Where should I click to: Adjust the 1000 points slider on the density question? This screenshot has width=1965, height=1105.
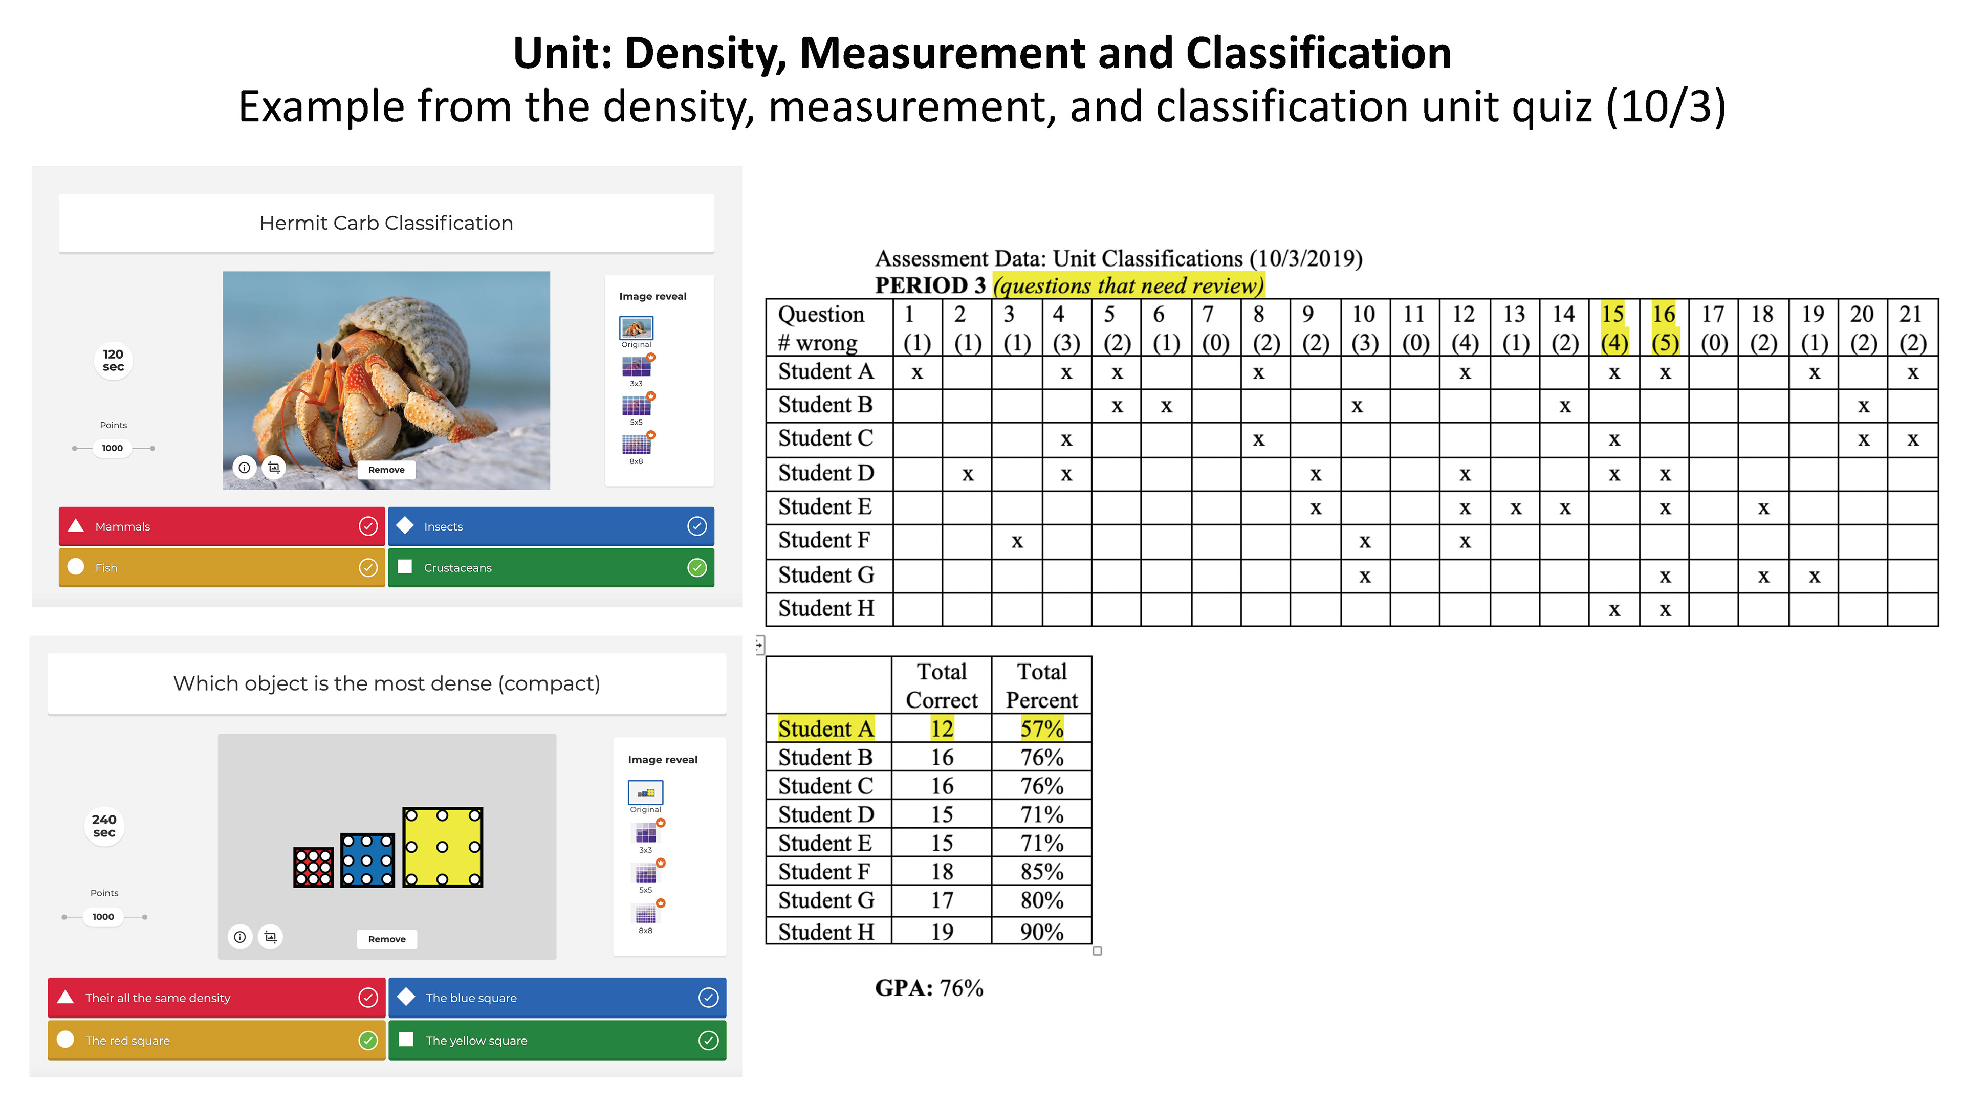tap(104, 917)
